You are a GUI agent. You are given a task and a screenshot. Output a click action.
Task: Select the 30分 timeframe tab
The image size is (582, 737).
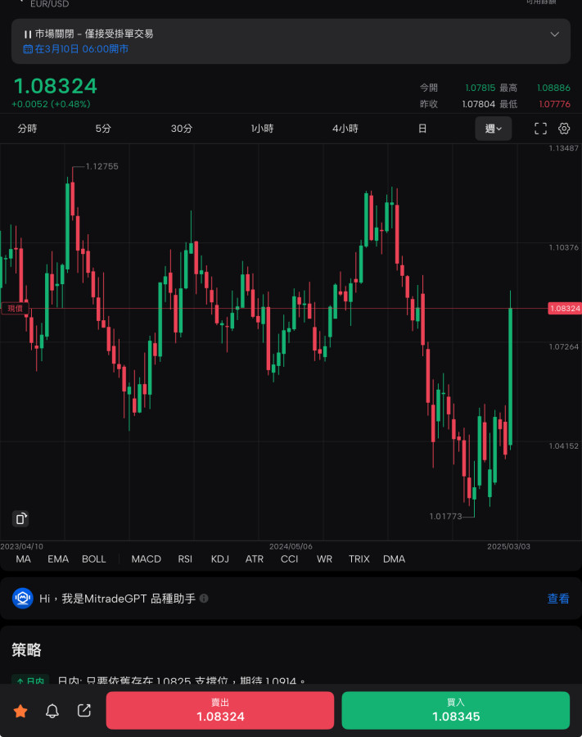pos(182,129)
